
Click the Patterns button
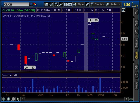coord(113,4)
